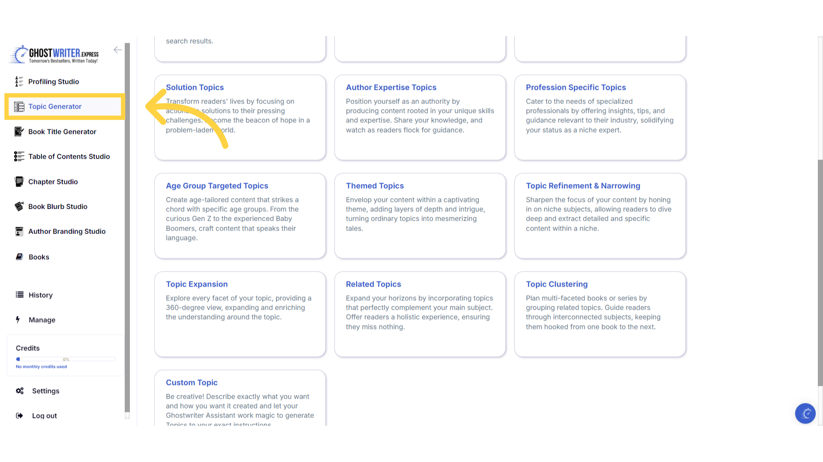Open the Themed Topics card
823x462 pixels.
coord(420,216)
